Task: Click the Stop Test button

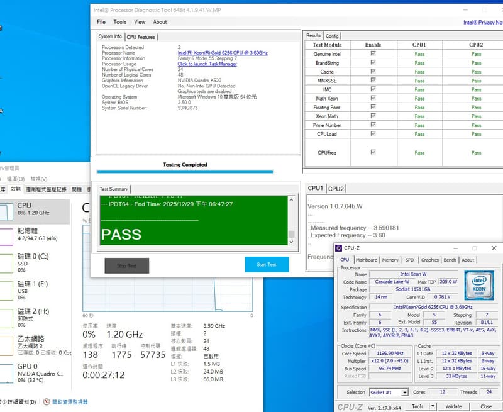Action: point(127,265)
